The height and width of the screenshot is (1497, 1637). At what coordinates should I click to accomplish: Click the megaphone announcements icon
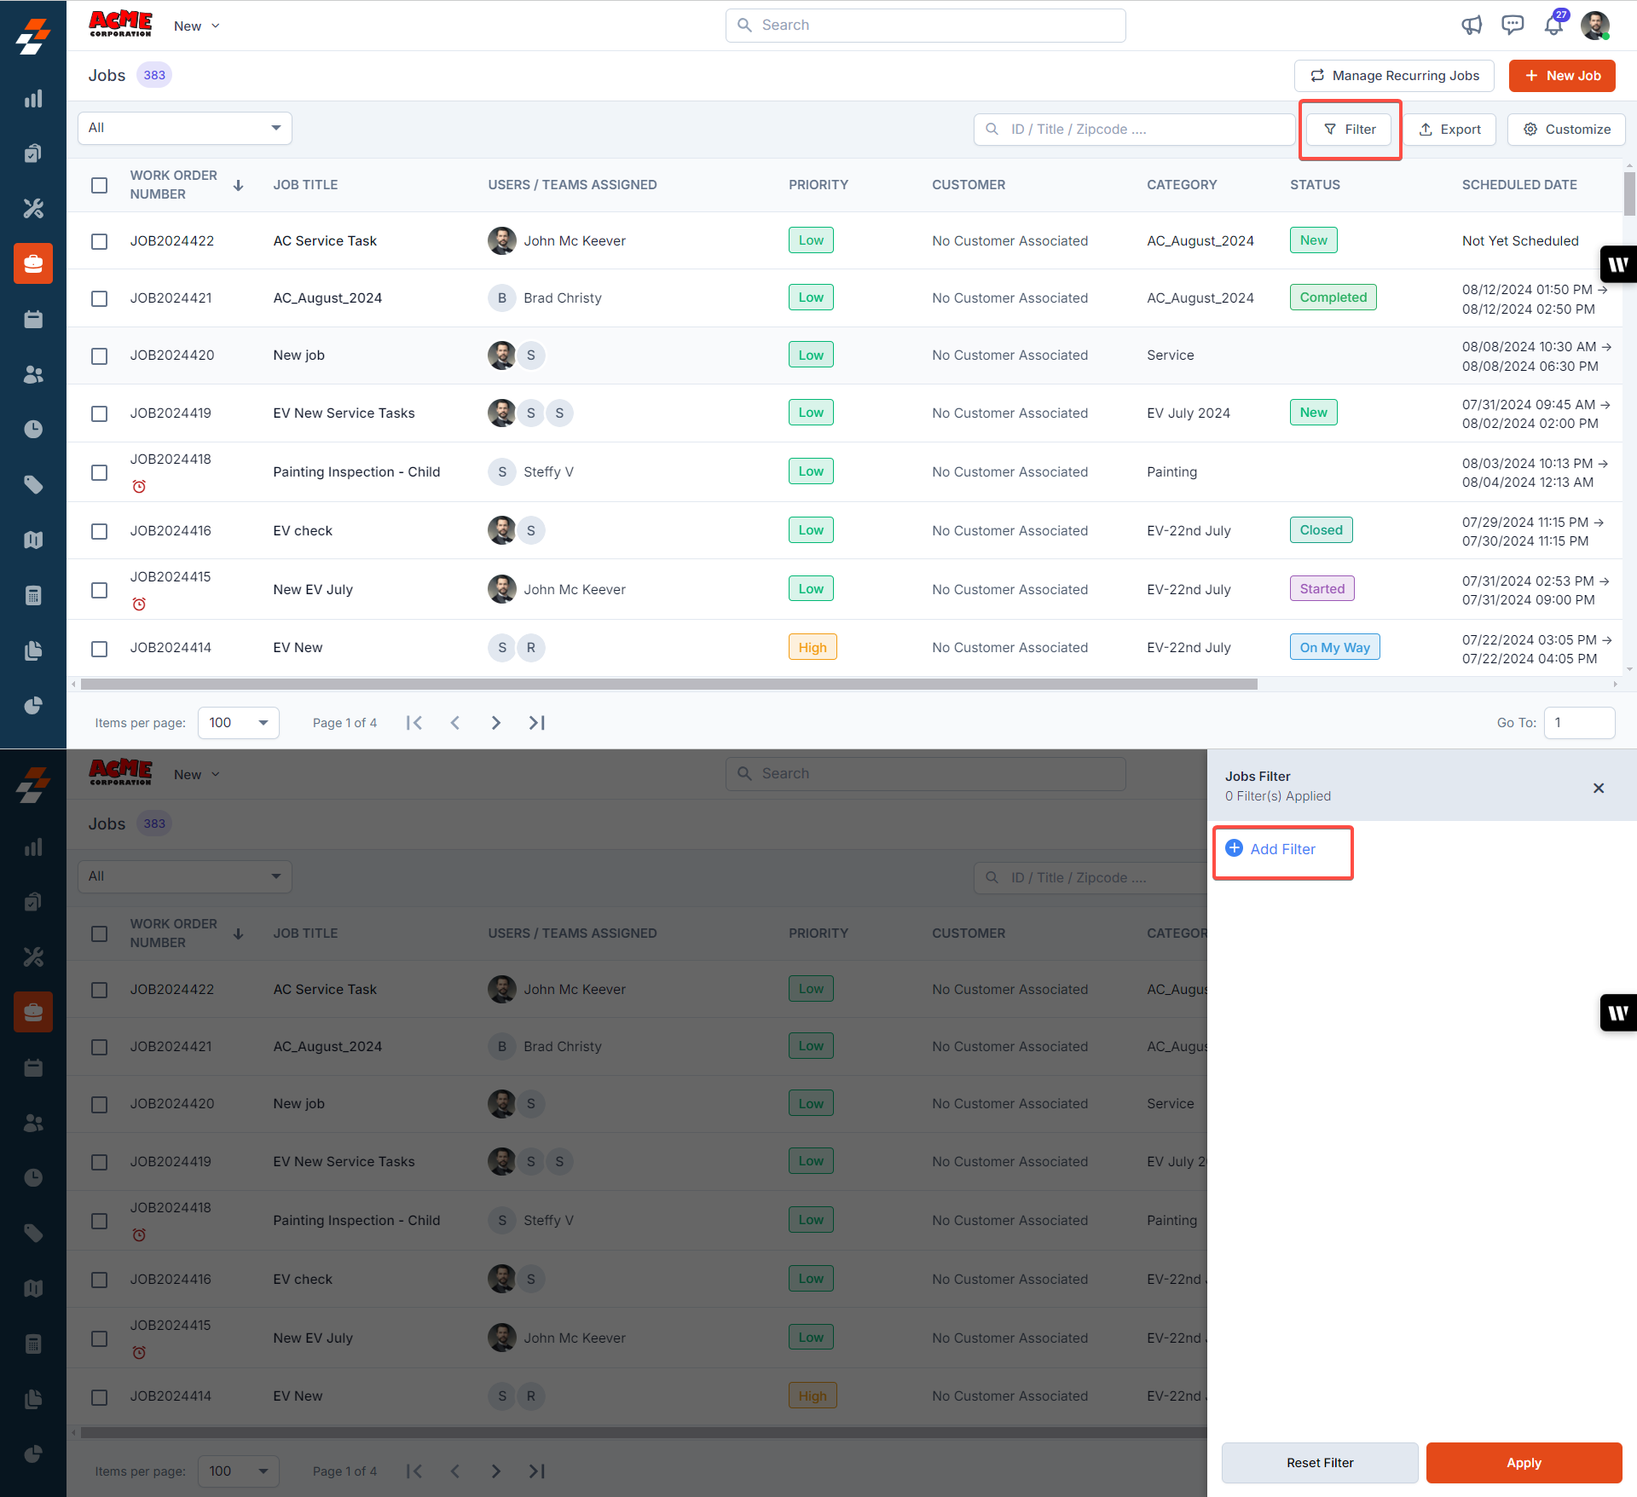1472,25
